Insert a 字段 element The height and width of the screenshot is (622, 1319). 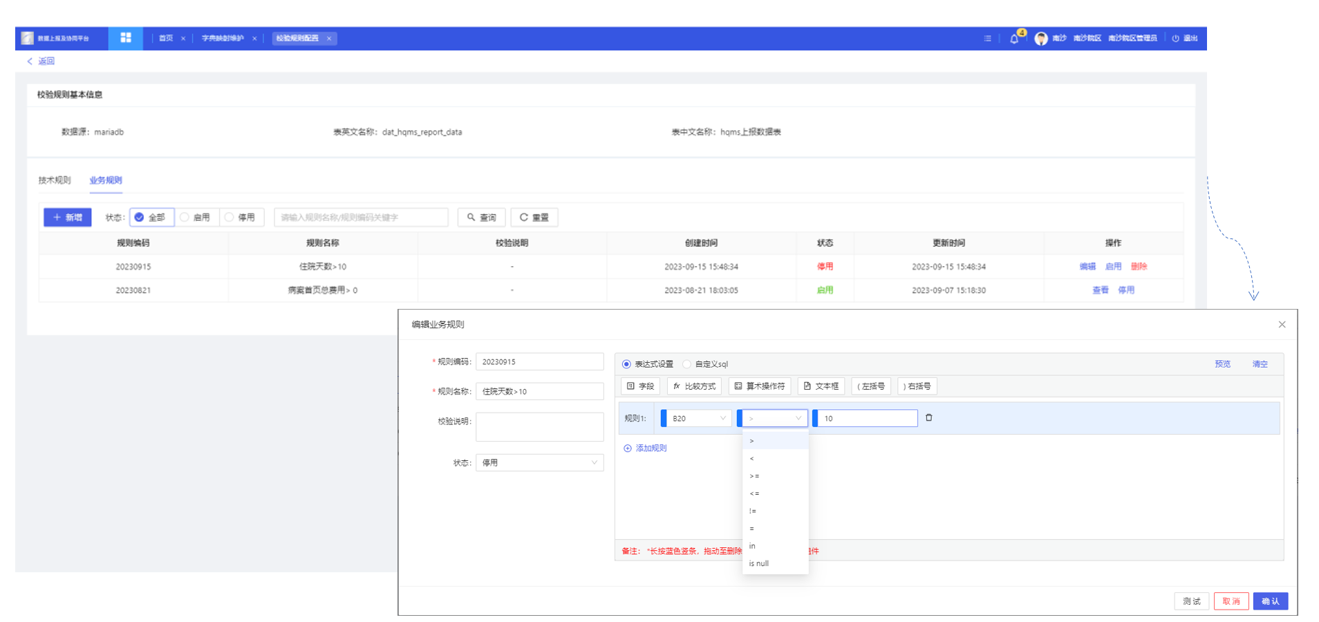click(641, 386)
